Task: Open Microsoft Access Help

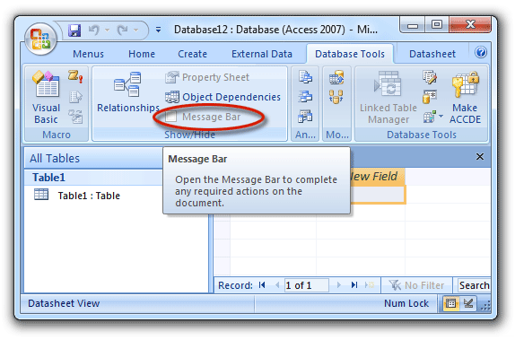Action: click(x=481, y=52)
